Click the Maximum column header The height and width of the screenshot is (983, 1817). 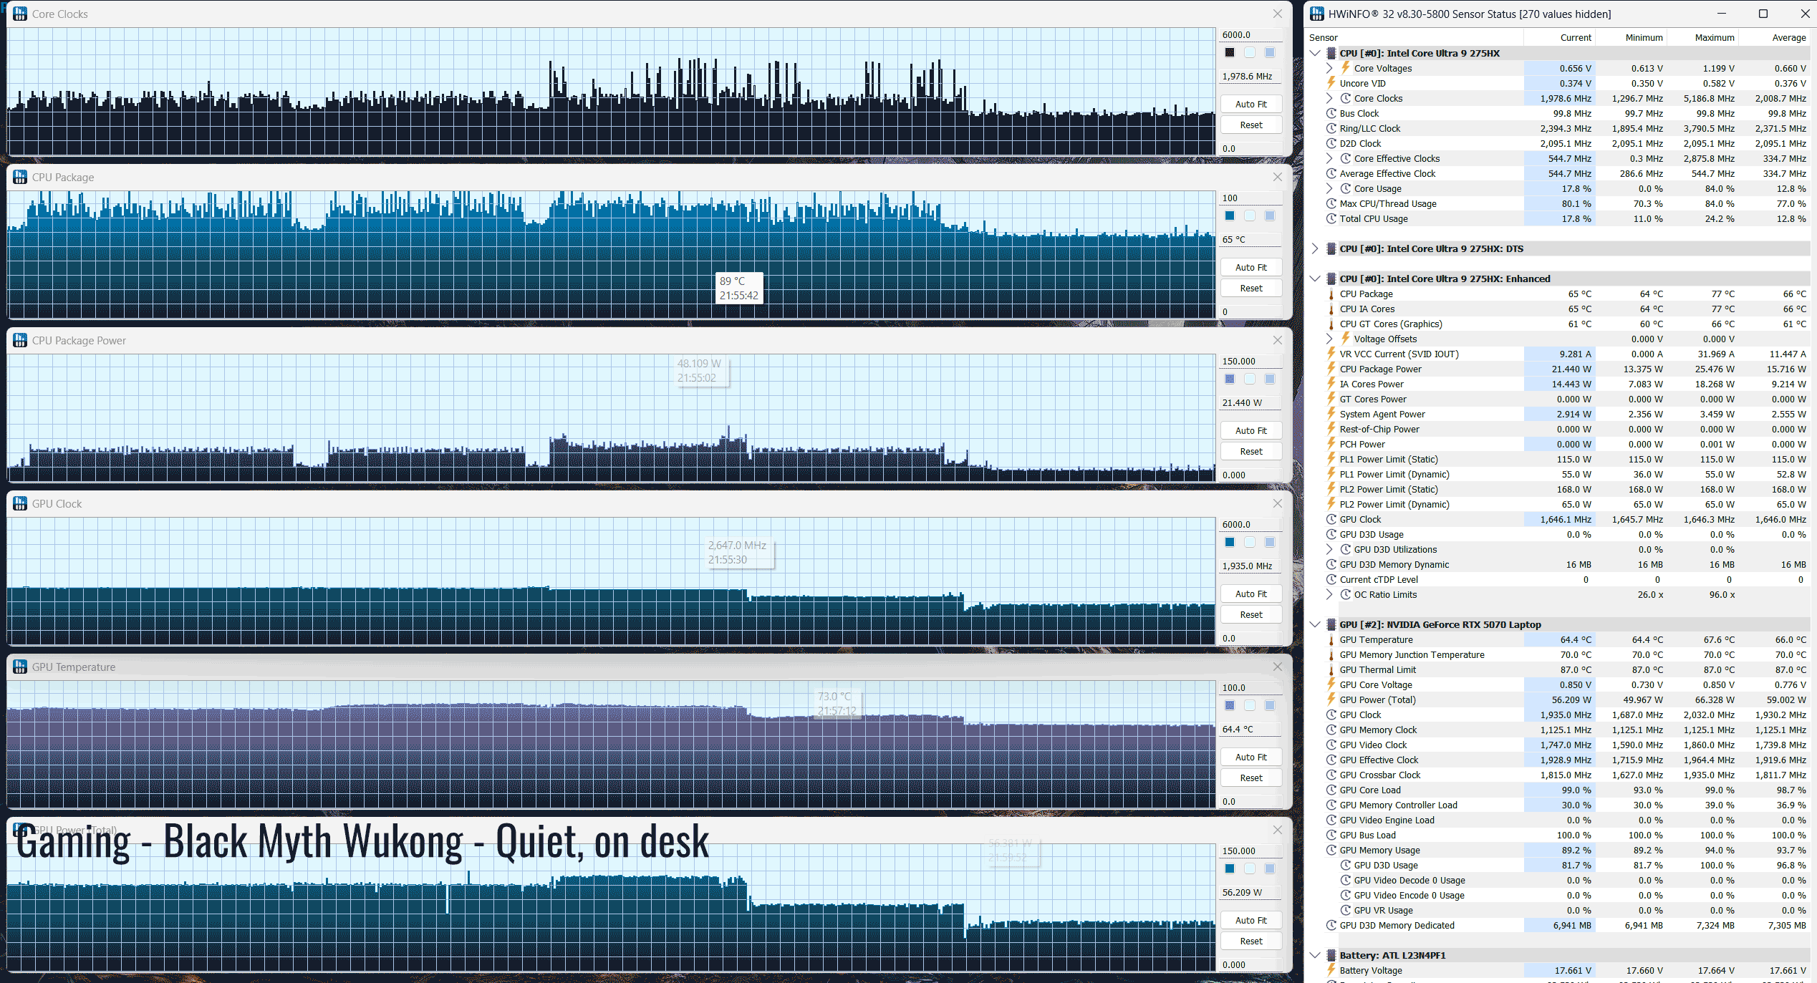(1714, 37)
